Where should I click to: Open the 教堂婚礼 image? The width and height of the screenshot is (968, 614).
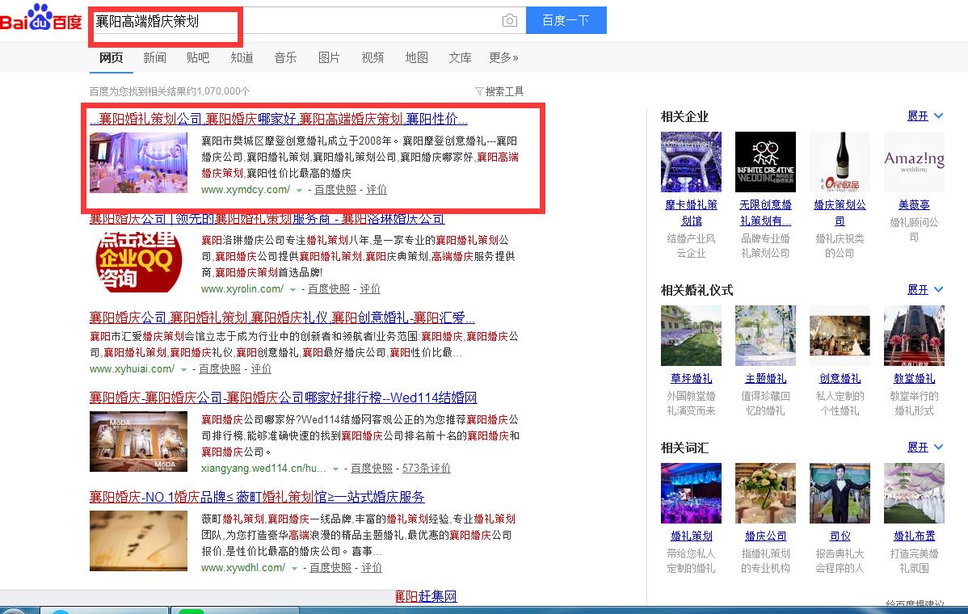coord(915,336)
